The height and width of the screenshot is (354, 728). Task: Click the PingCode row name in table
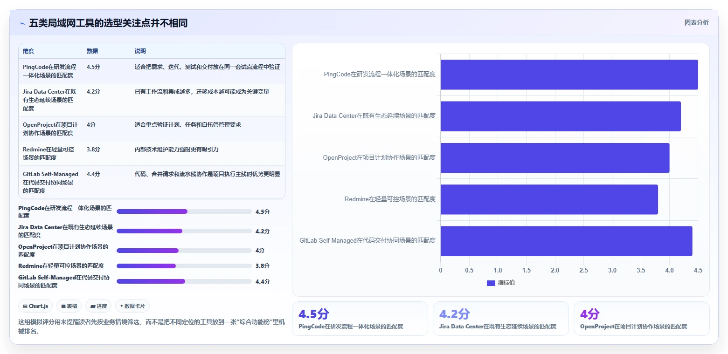49,71
